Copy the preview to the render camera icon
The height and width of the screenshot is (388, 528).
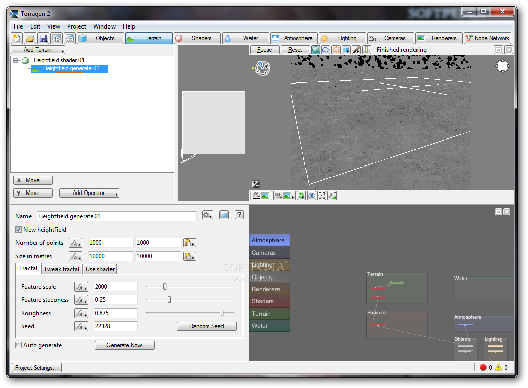click(x=261, y=196)
